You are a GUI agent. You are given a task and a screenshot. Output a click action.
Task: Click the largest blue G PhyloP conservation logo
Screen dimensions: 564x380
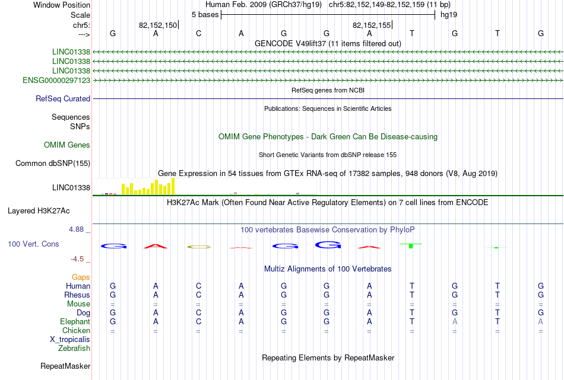pyautogui.click(x=328, y=245)
